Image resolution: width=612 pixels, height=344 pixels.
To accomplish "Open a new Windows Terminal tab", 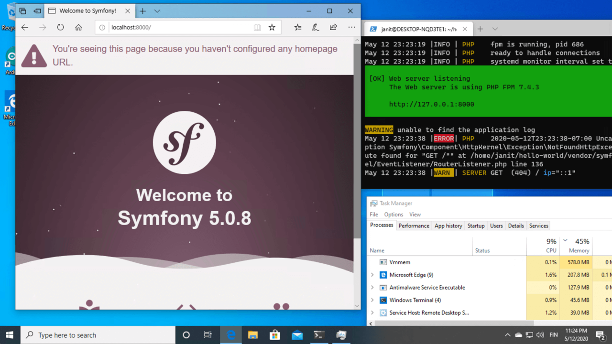I will click(480, 29).
